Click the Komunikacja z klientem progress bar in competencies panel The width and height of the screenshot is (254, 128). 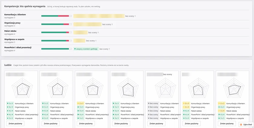[x=56, y=16]
